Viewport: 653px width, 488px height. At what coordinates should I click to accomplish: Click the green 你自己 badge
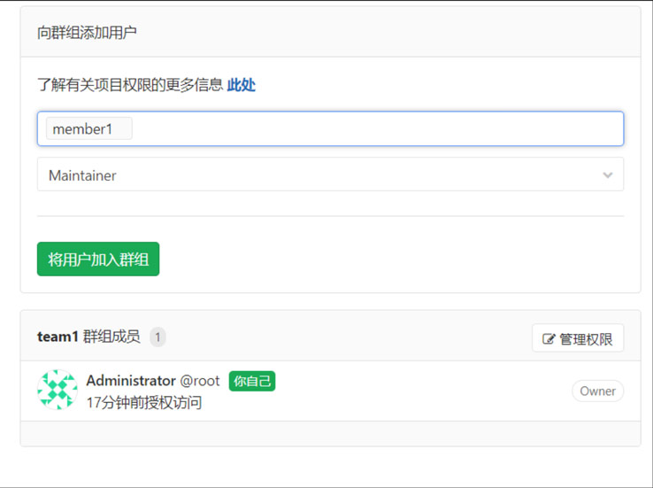252,381
